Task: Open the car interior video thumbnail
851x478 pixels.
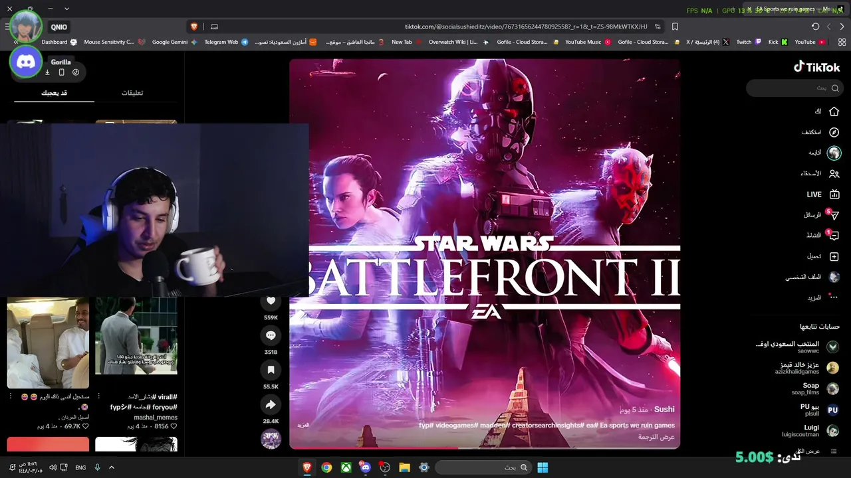Action: [x=48, y=343]
